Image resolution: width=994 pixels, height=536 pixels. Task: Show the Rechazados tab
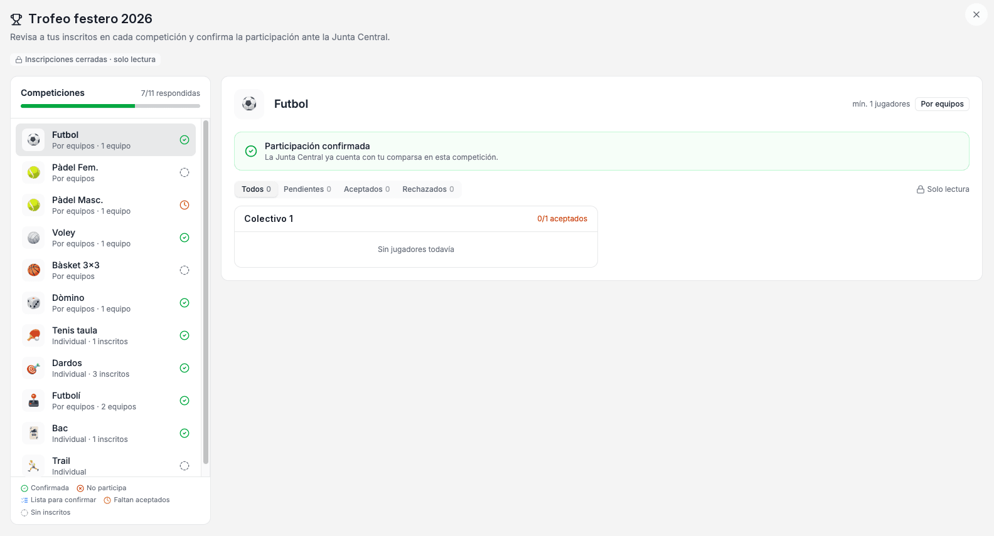pos(428,189)
